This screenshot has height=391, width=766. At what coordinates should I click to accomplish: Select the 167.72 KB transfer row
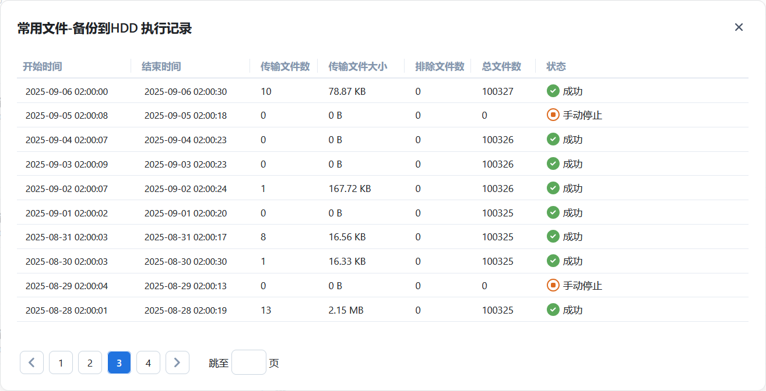click(350, 189)
